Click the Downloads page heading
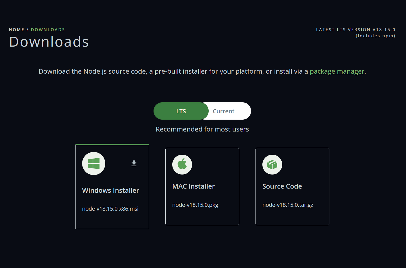Viewport: 406px width, 268px height. pos(49,42)
